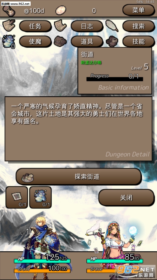Click the 搜索 search button
This screenshot has height=280, width=157.
click(138, 26)
